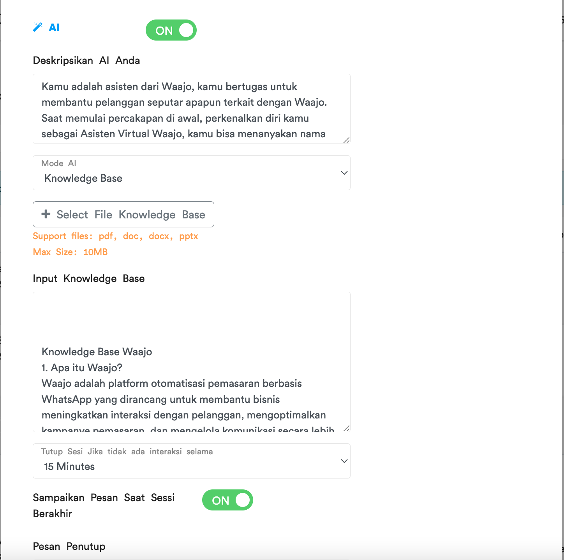Viewport: 564px width, 560px height.
Task: Click Select File Knowledge Base button
Action: 123,214
